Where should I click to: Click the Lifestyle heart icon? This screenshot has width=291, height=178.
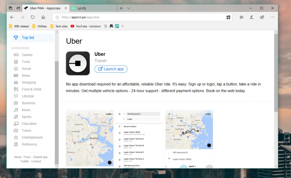16,96
